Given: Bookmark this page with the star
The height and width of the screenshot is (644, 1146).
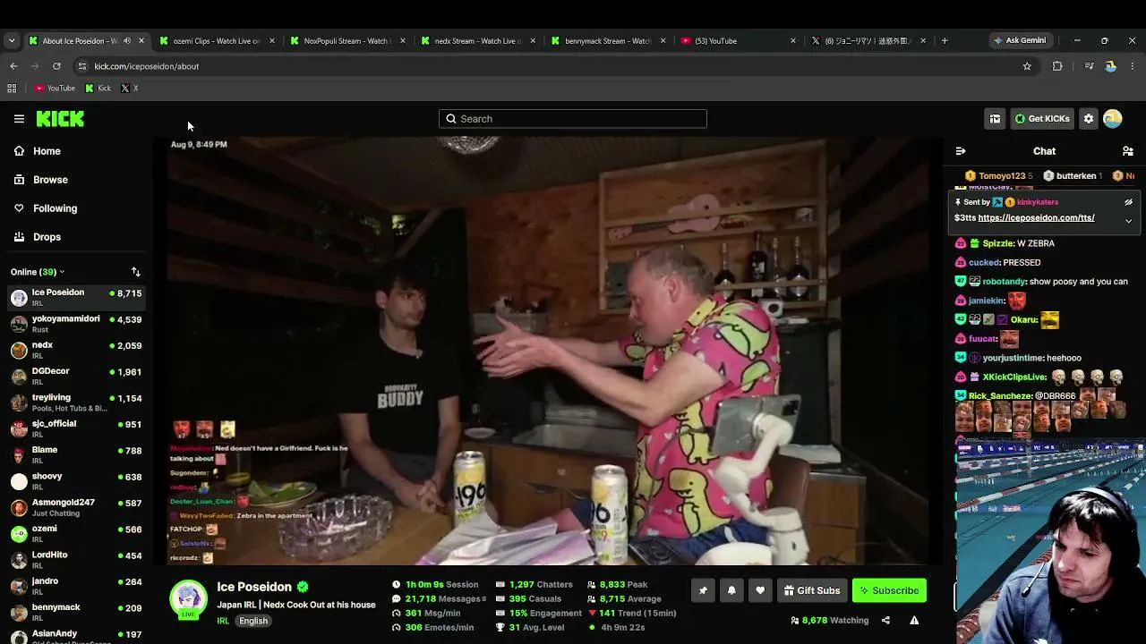Looking at the screenshot, I should [1027, 66].
